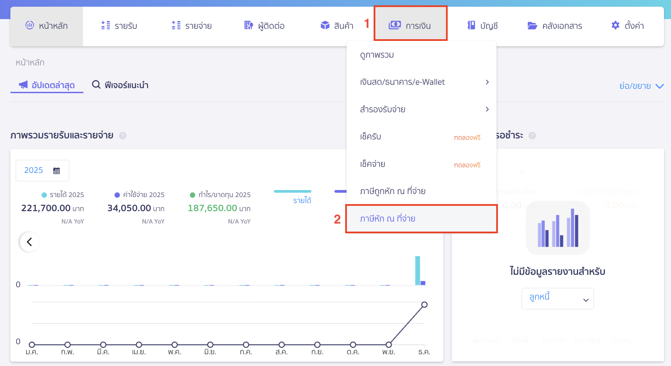Click the หน้าหลัก dashboard icon
Viewport: 671px width, 366px height.
pyautogui.click(x=29, y=25)
